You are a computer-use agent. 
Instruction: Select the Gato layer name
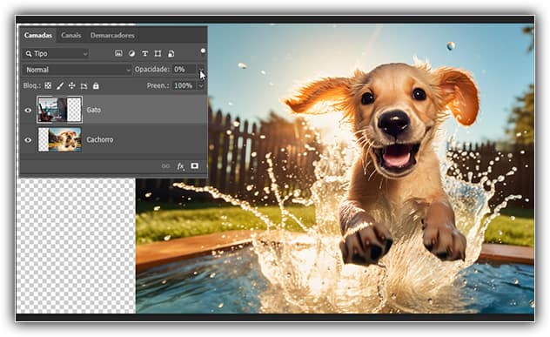click(94, 110)
